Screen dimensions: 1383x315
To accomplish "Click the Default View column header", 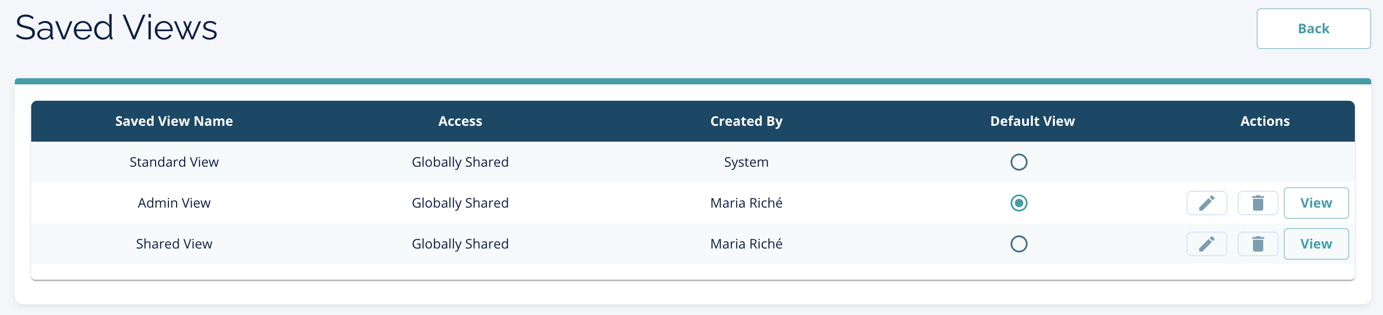I will pyautogui.click(x=1032, y=121).
